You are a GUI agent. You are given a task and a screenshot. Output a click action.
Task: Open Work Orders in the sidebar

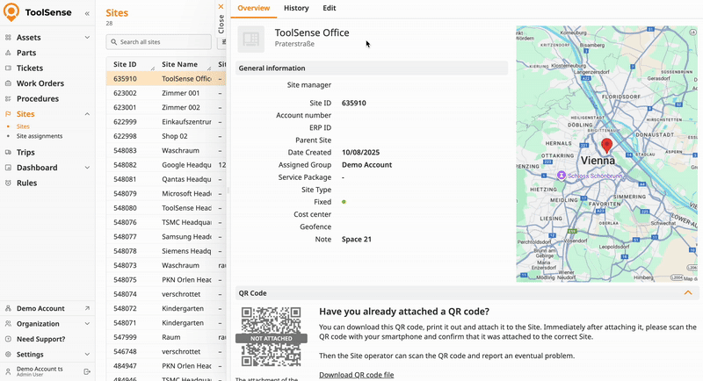40,83
